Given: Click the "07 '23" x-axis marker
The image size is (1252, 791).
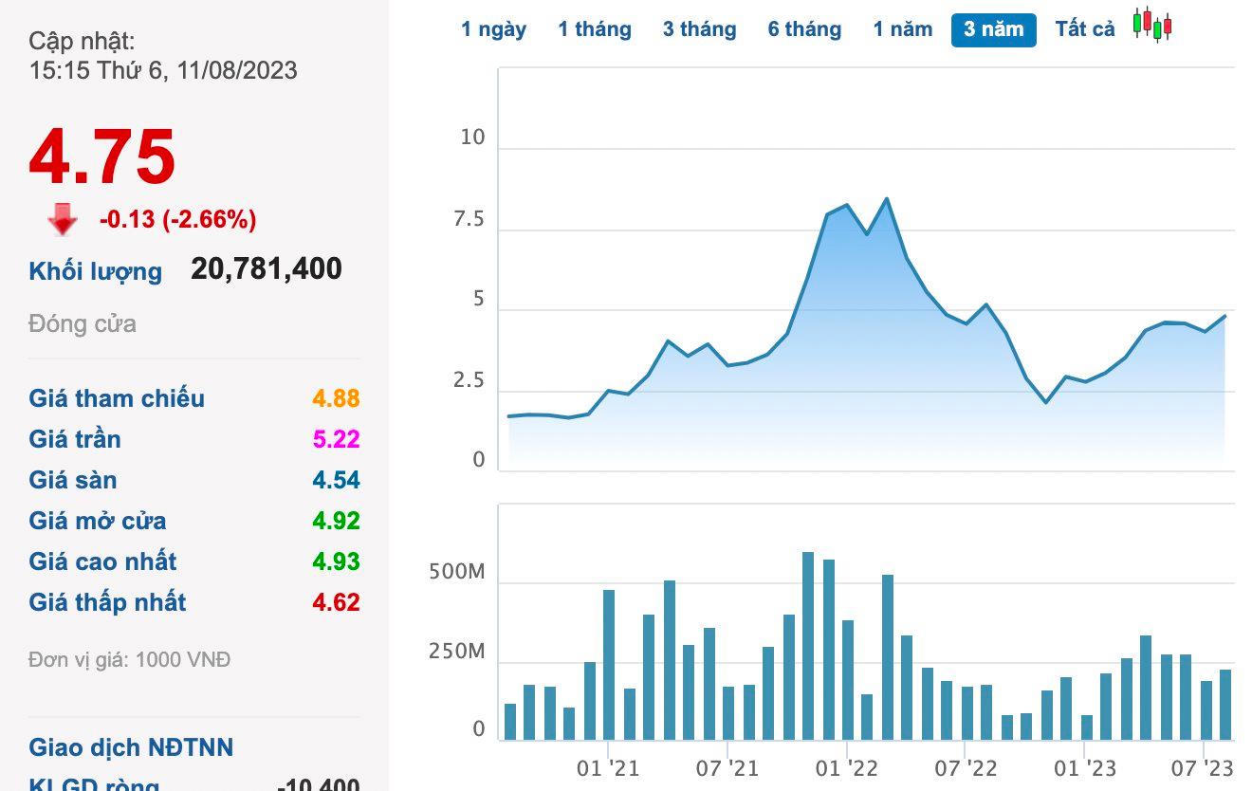Looking at the screenshot, I should click(1204, 768).
